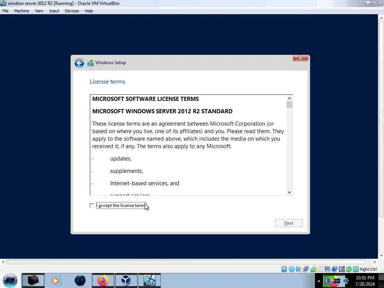The width and height of the screenshot is (384, 288).
Task: Switch to VirtualBox Manager on the taskbar
Action: point(126,280)
